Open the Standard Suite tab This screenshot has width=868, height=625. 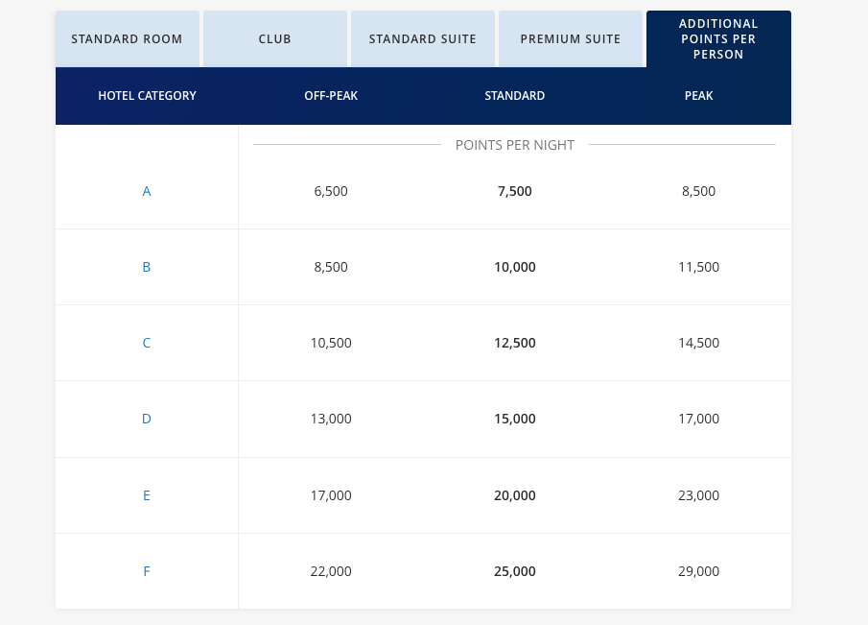(x=422, y=38)
